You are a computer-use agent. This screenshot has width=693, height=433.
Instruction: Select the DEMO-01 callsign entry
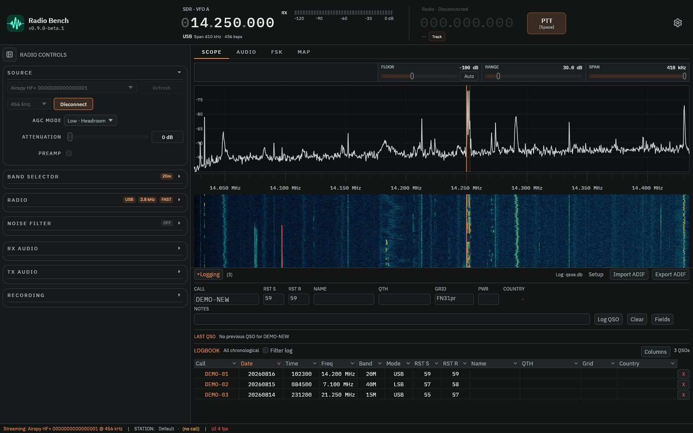pos(217,374)
